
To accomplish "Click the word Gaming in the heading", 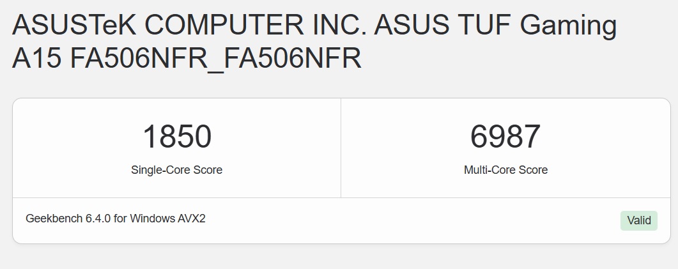I will click(x=569, y=26).
